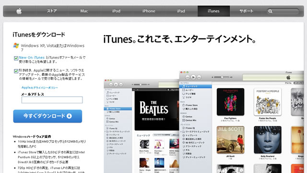Open the Appleのプライバシーポリシー link

point(39,87)
